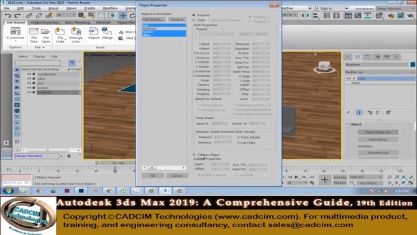Toggle the Window/Crossing selection icon
Image resolution: width=417 pixels, height=235 pixels.
click(x=112, y=16)
